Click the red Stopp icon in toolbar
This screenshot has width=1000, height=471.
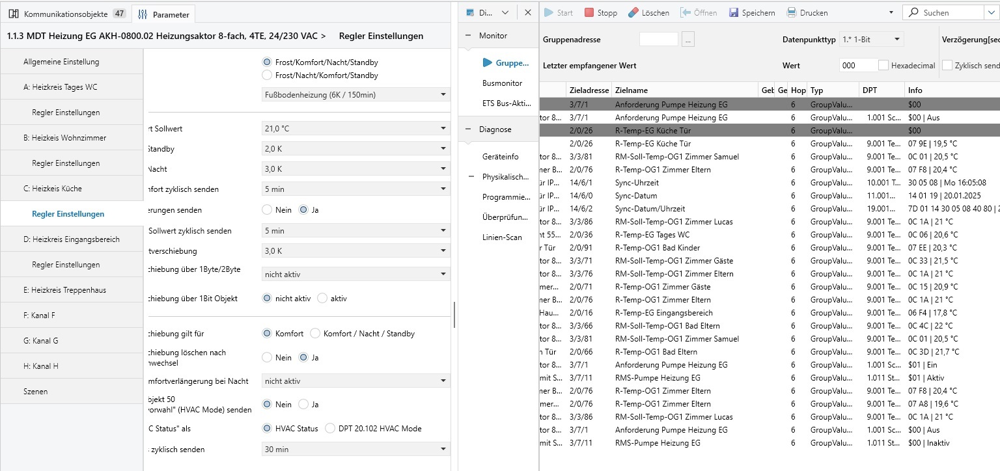pyautogui.click(x=589, y=12)
